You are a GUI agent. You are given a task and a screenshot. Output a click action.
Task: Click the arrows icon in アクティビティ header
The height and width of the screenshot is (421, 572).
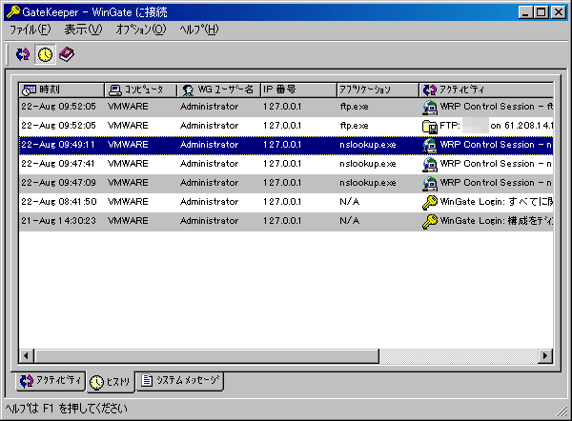(430, 90)
